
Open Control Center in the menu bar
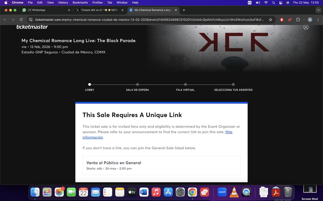280,2
